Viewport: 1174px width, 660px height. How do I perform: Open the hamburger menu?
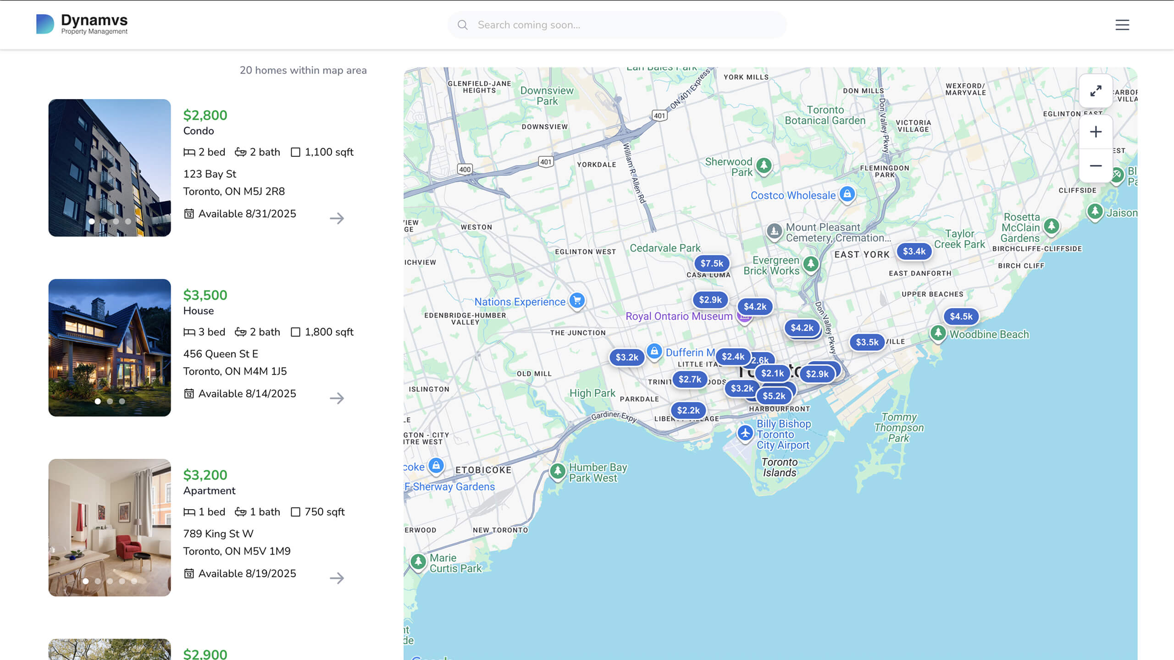pos(1122,25)
